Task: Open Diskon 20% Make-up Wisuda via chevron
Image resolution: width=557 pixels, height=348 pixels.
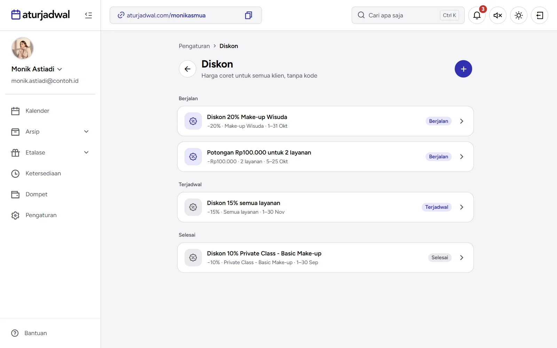Action: pyautogui.click(x=462, y=121)
